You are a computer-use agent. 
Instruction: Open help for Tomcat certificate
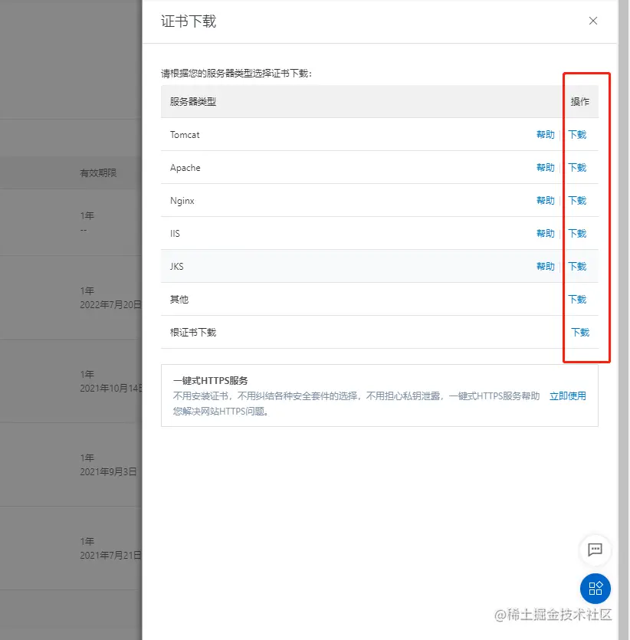point(545,135)
